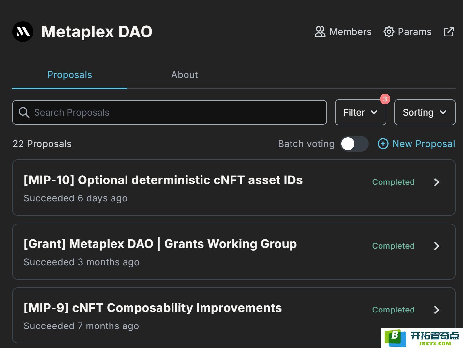Click the Metaplex DAO logo icon
Image resolution: width=463 pixels, height=348 pixels.
(x=23, y=32)
